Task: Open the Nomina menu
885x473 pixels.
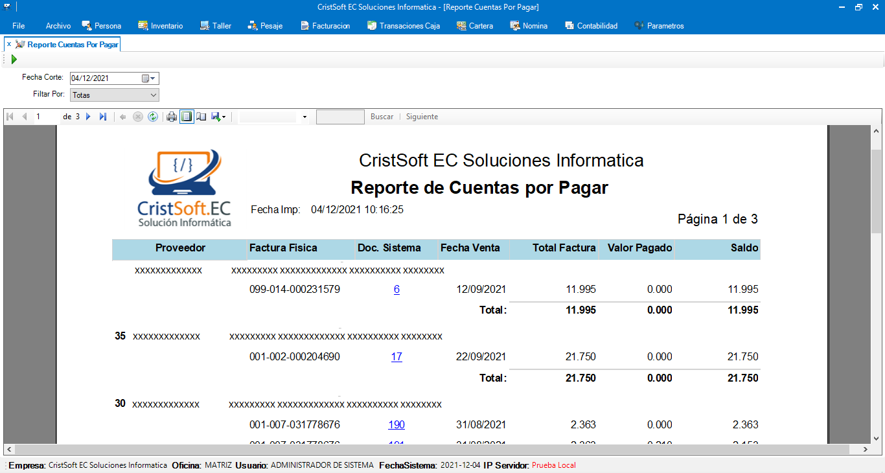Action: click(529, 26)
